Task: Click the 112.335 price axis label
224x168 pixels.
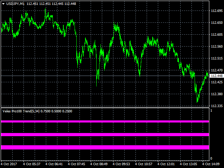Action: tap(217, 106)
